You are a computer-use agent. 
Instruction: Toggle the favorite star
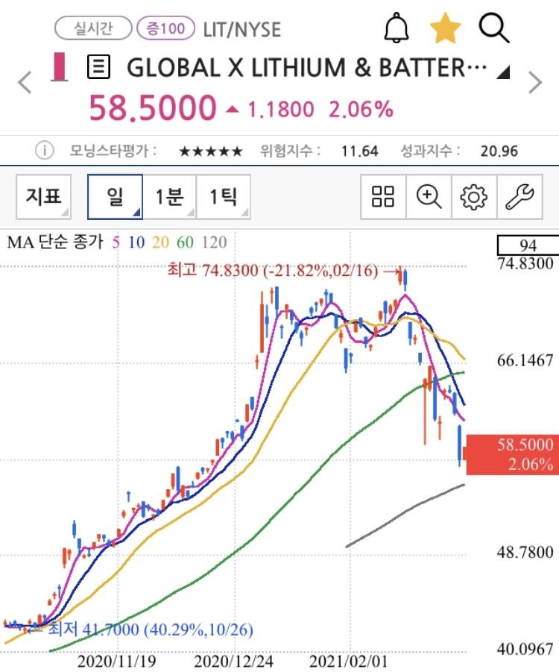[x=445, y=28]
